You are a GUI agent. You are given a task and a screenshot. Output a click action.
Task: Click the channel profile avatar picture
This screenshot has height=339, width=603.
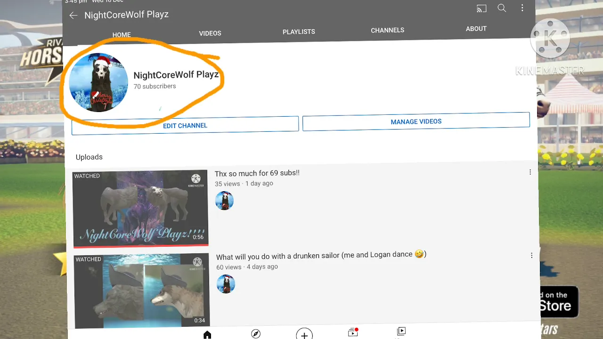(98, 82)
